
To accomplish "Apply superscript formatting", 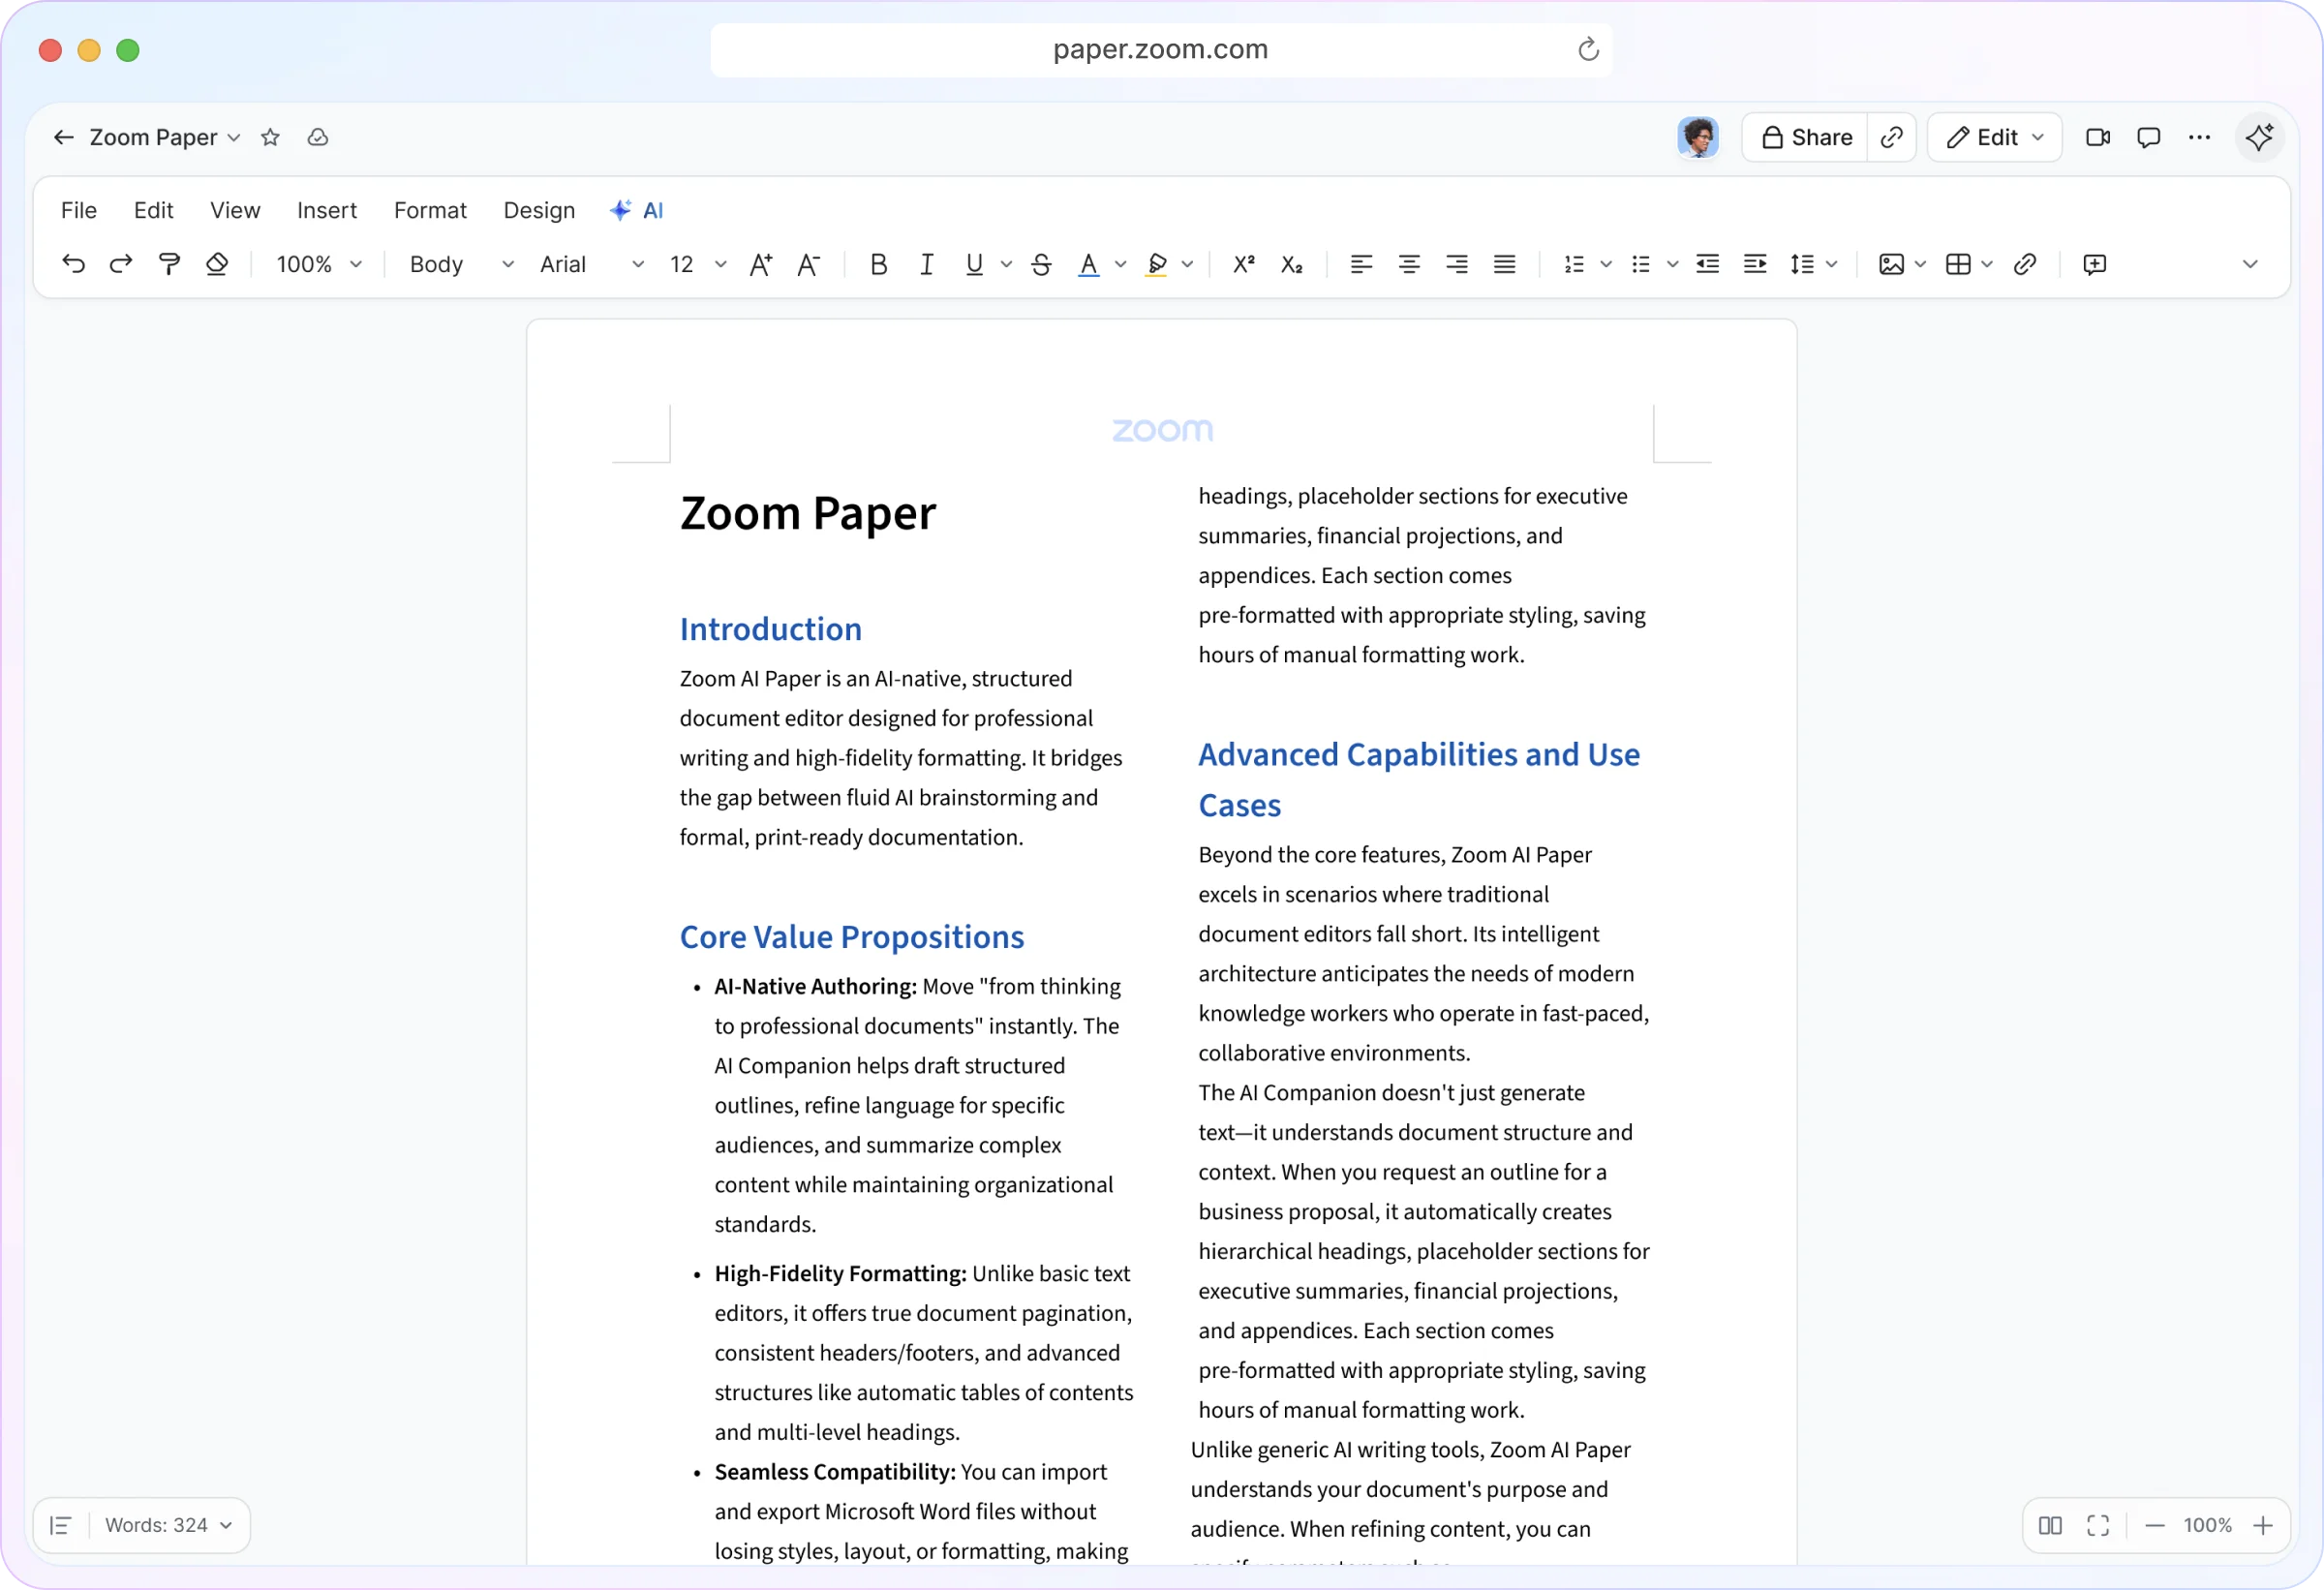I will point(1243,264).
